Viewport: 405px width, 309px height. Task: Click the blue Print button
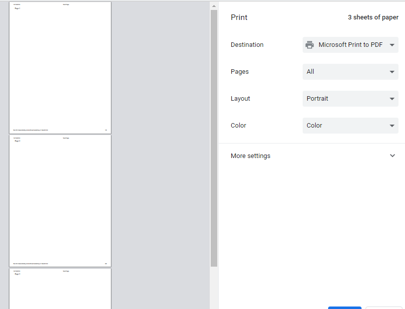tap(345, 308)
